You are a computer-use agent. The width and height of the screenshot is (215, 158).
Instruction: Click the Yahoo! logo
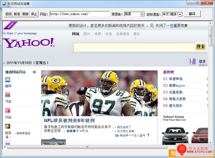click(29, 43)
